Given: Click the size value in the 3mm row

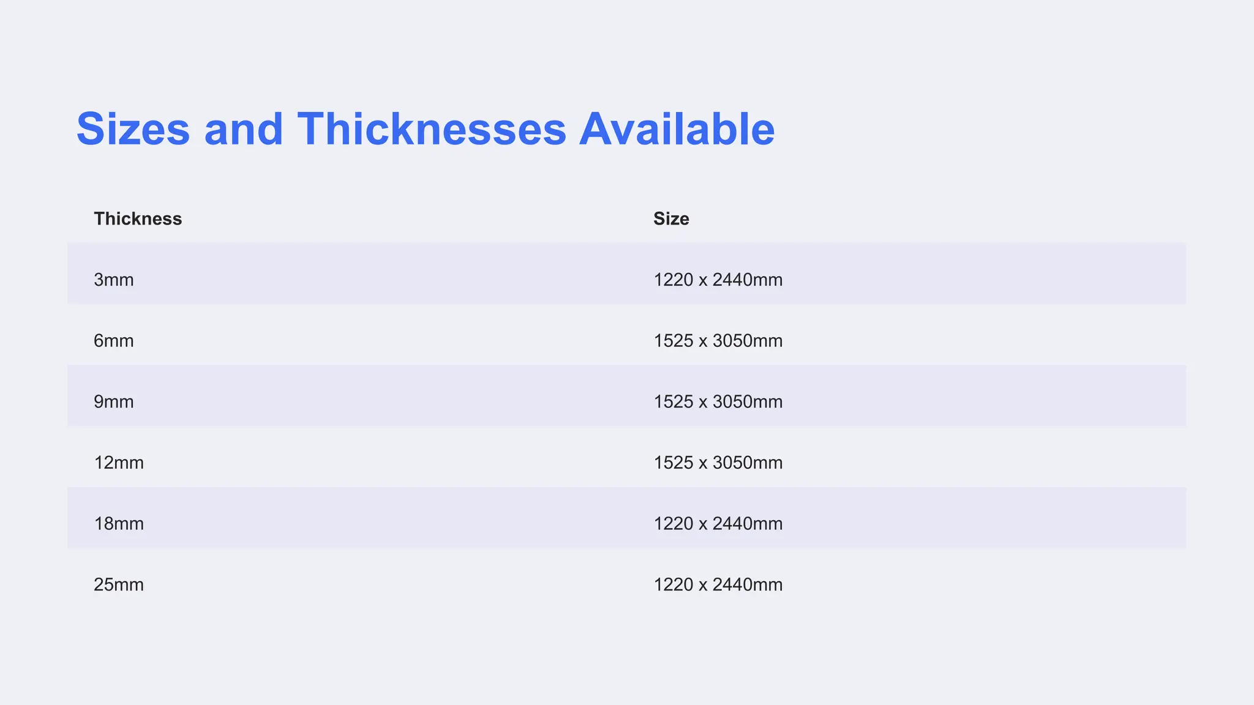Looking at the screenshot, I should tap(718, 280).
